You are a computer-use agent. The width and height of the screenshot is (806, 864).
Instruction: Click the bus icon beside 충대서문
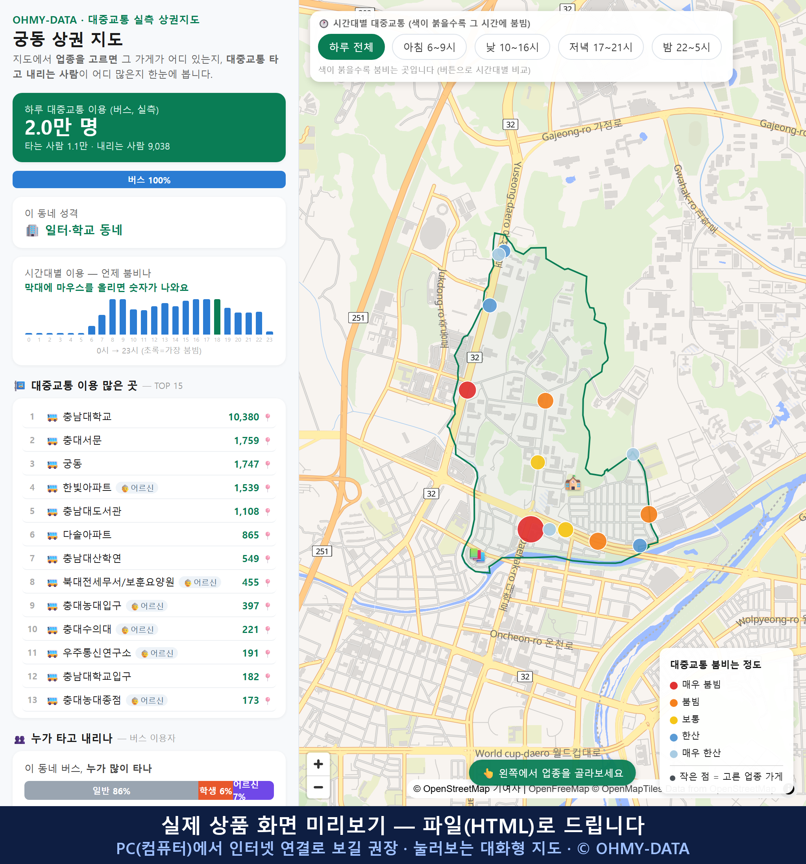click(52, 441)
